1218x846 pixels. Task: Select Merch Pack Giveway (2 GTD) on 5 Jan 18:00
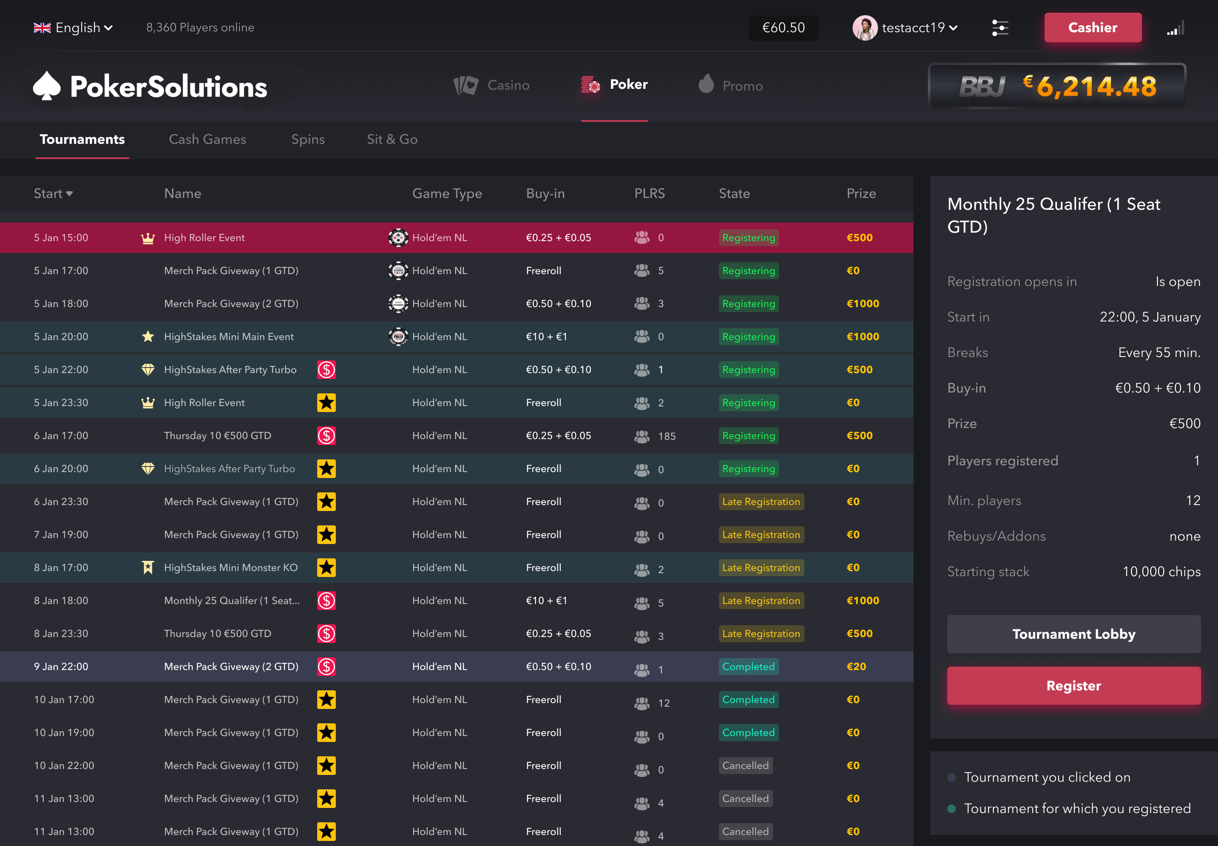456,304
